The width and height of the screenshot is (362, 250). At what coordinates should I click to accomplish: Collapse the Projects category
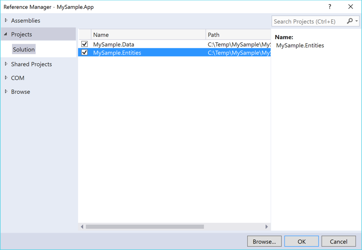pyautogui.click(x=6, y=34)
